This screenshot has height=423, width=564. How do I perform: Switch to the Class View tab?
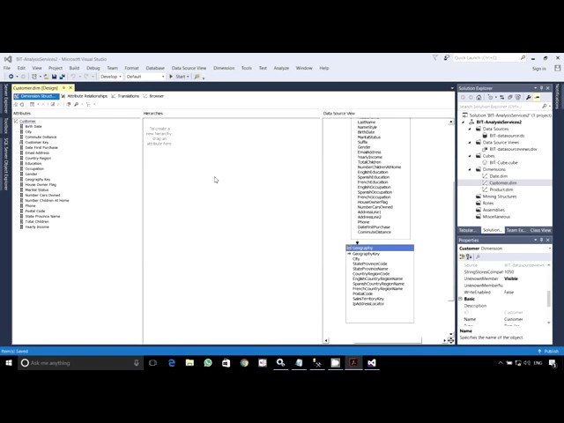pyautogui.click(x=540, y=230)
